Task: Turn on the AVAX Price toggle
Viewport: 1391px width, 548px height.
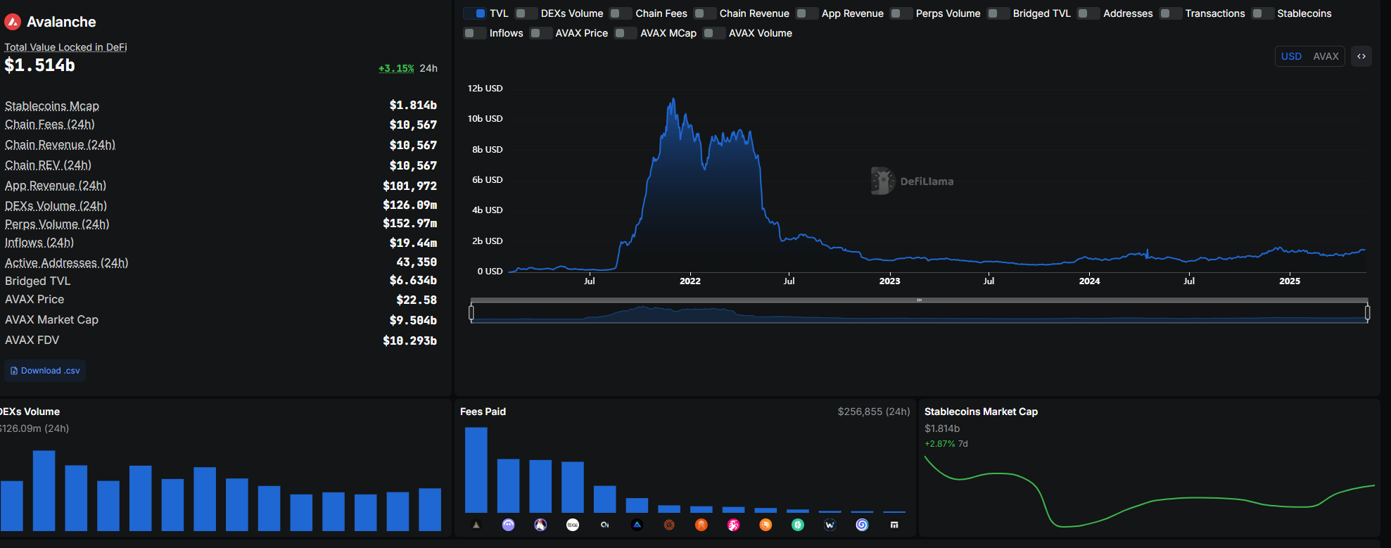Action: 541,33
